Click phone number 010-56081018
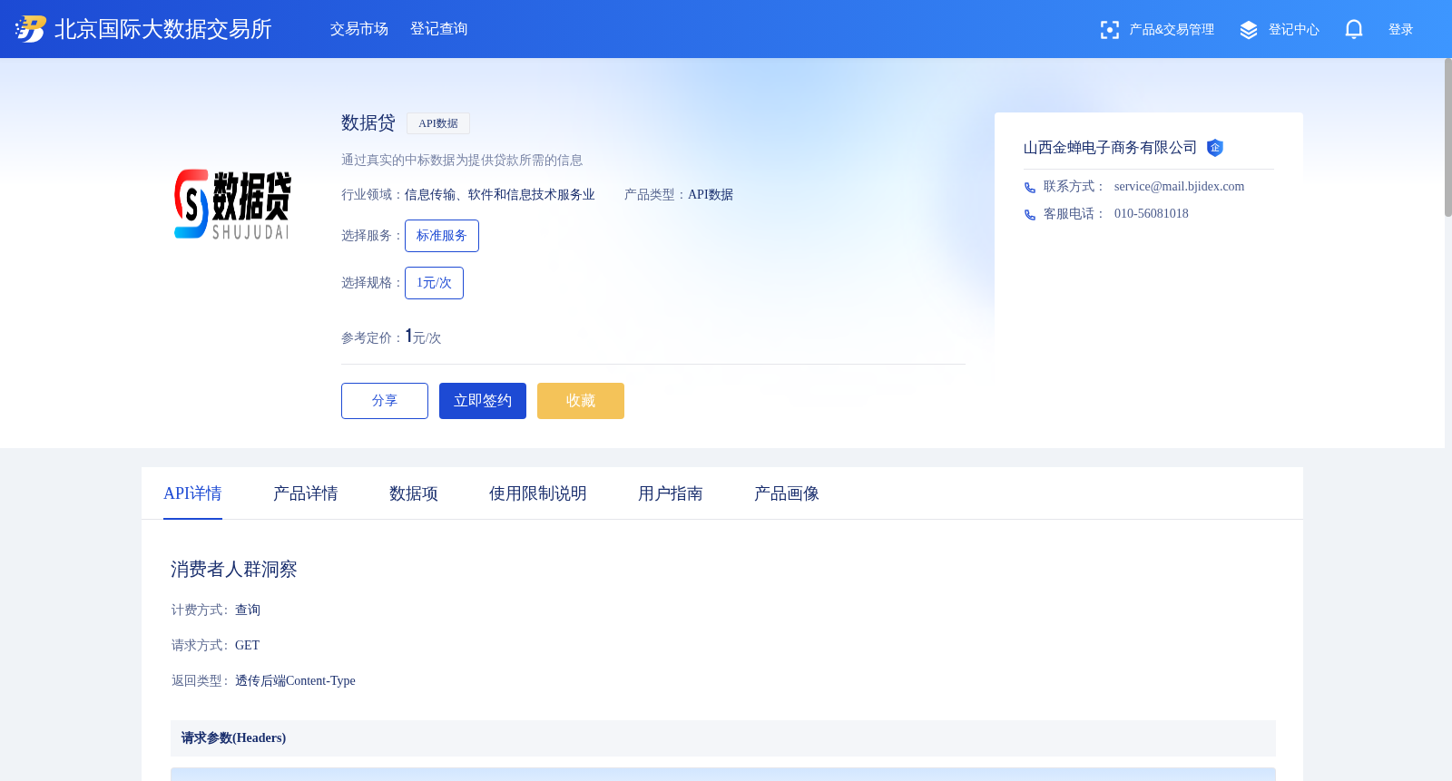 click(1152, 214)
